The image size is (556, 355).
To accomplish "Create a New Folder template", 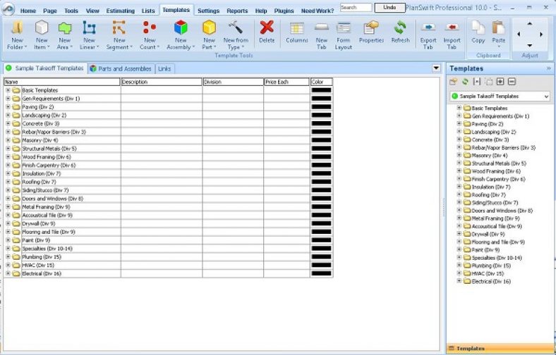I will click(x=17, y=35).
